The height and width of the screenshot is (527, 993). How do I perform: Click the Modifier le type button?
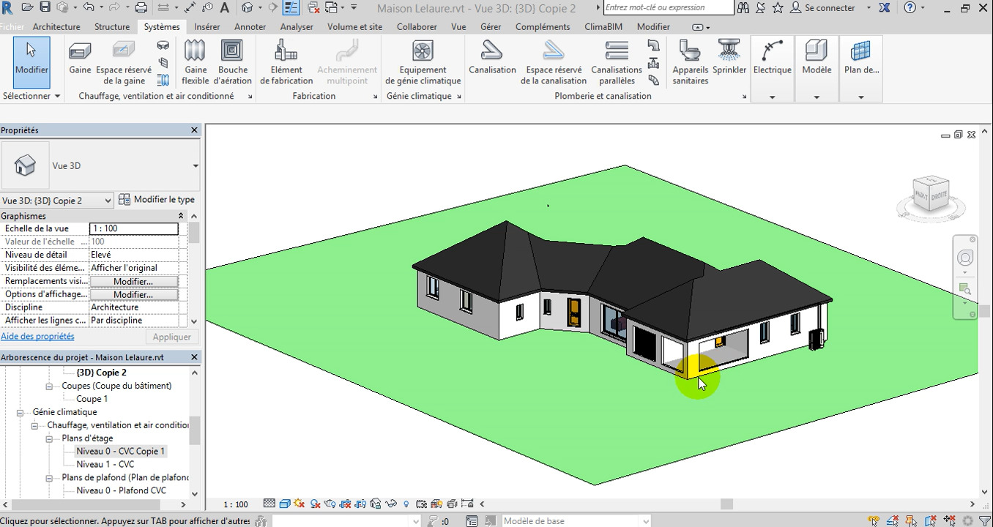162,199
